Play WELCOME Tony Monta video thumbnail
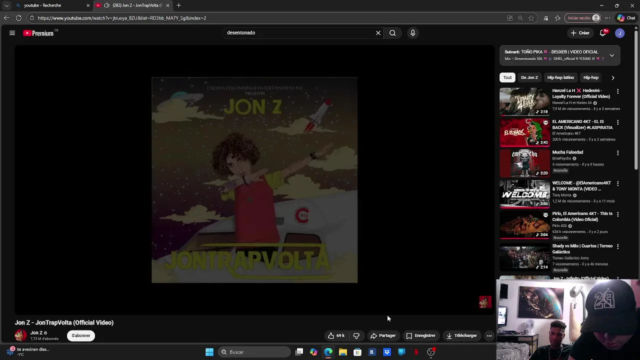 tap(524, 193)
